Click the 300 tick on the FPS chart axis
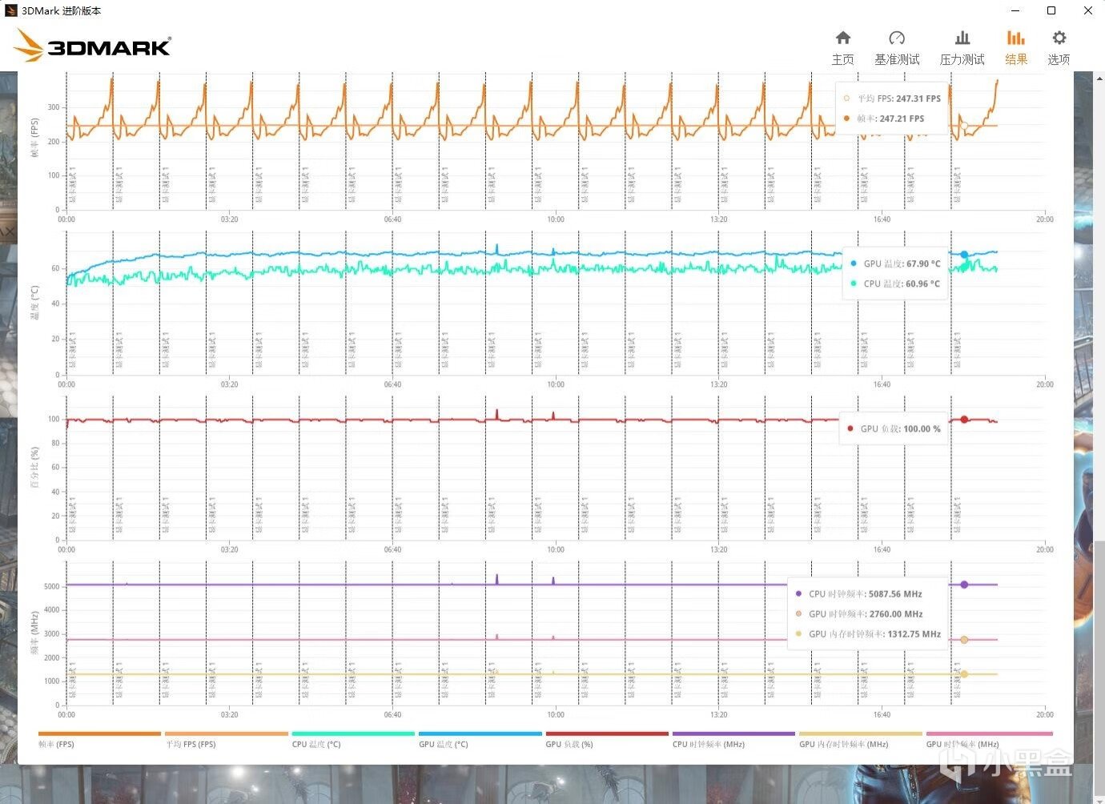This screenshot has height=804, width=1105. tap(54, 107)
